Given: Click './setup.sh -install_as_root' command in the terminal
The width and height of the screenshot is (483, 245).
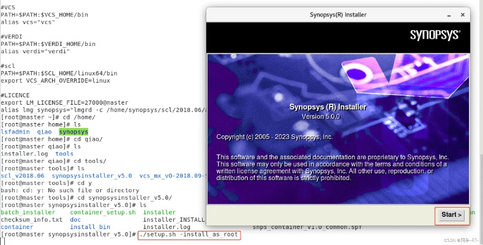Looking at the screenshot, I should point(189,234).
